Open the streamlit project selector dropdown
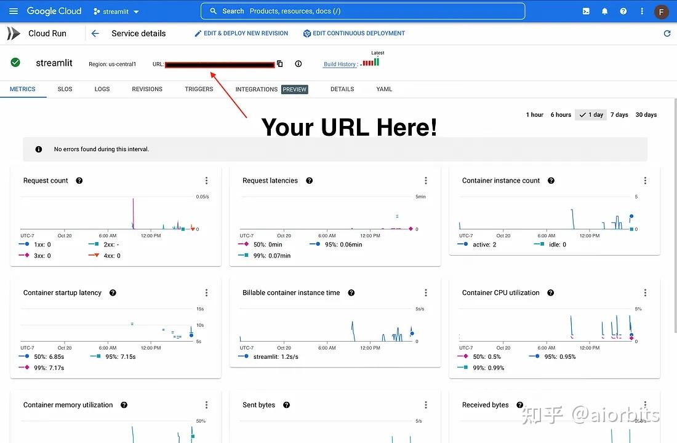This screenshot has width=677, height=443. coord(116,12)
